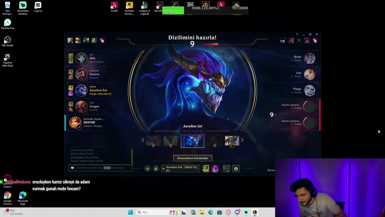Show previous skins with left arrow
Screen dimensions: 385x217
click(x=143, y=140)
